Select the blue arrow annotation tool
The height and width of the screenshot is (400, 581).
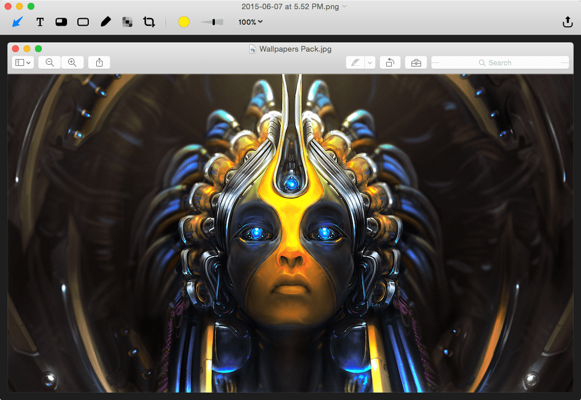click(x=17, y=22)
